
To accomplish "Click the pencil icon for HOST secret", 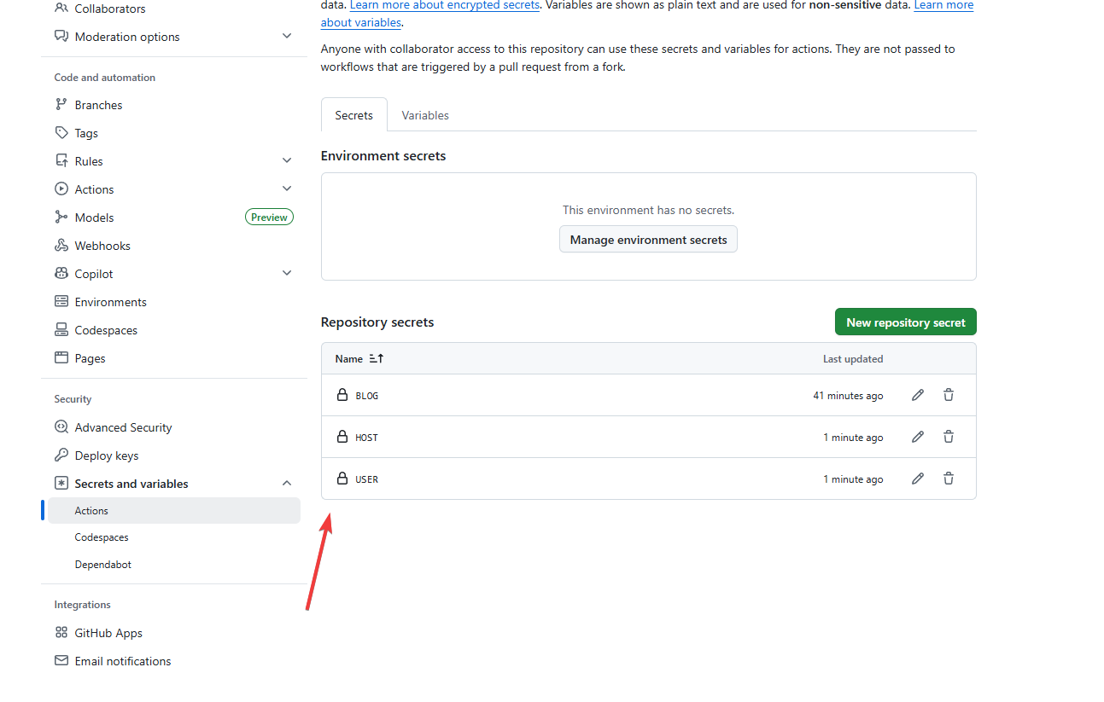I will point(918,437).
